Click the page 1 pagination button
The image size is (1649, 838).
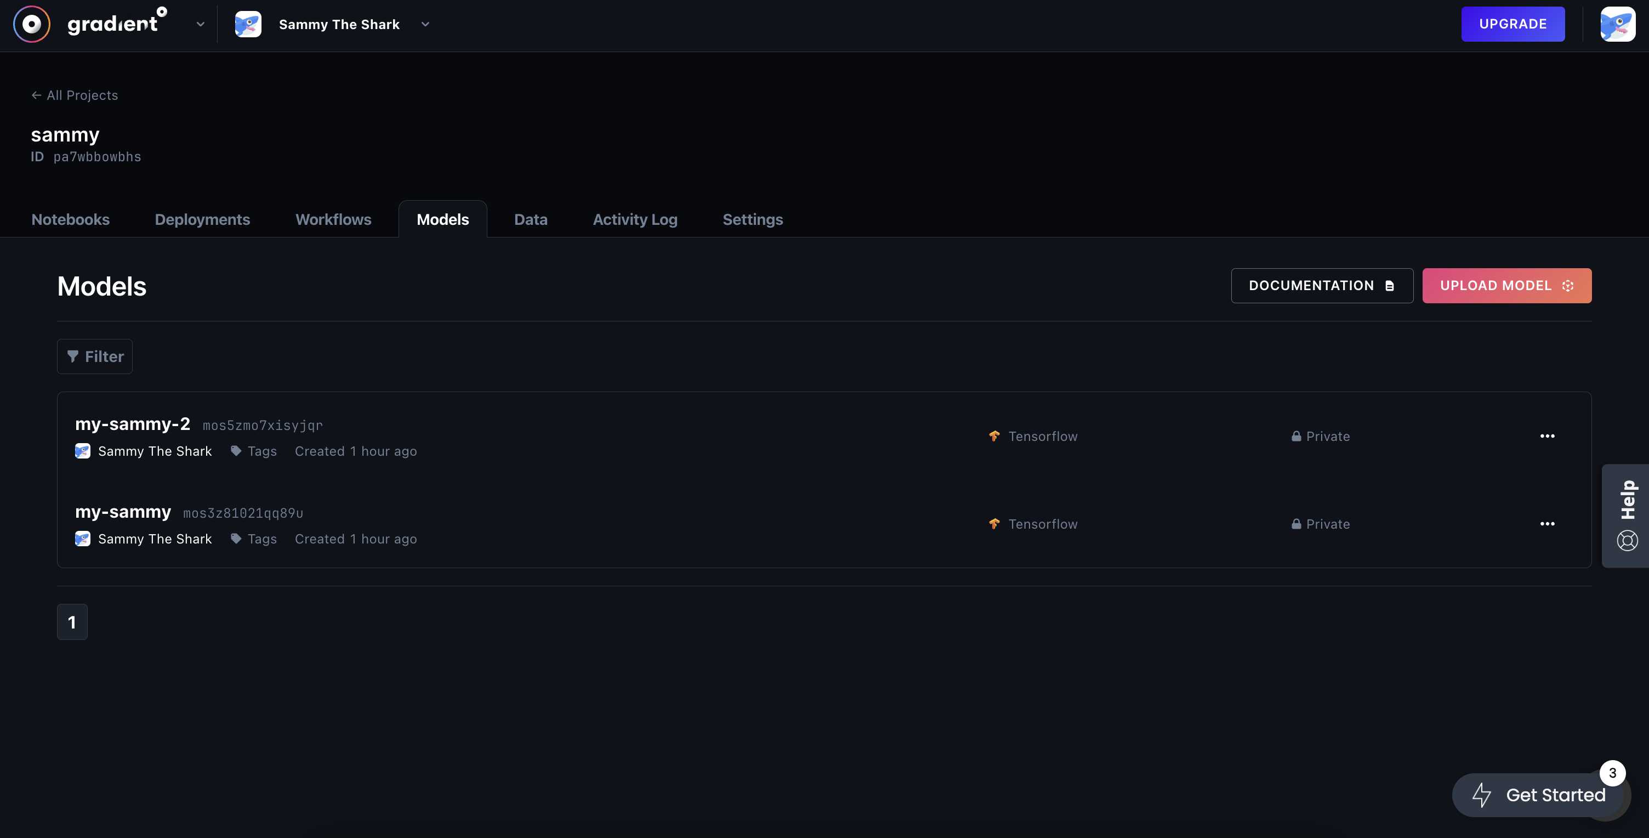(72, 621)
